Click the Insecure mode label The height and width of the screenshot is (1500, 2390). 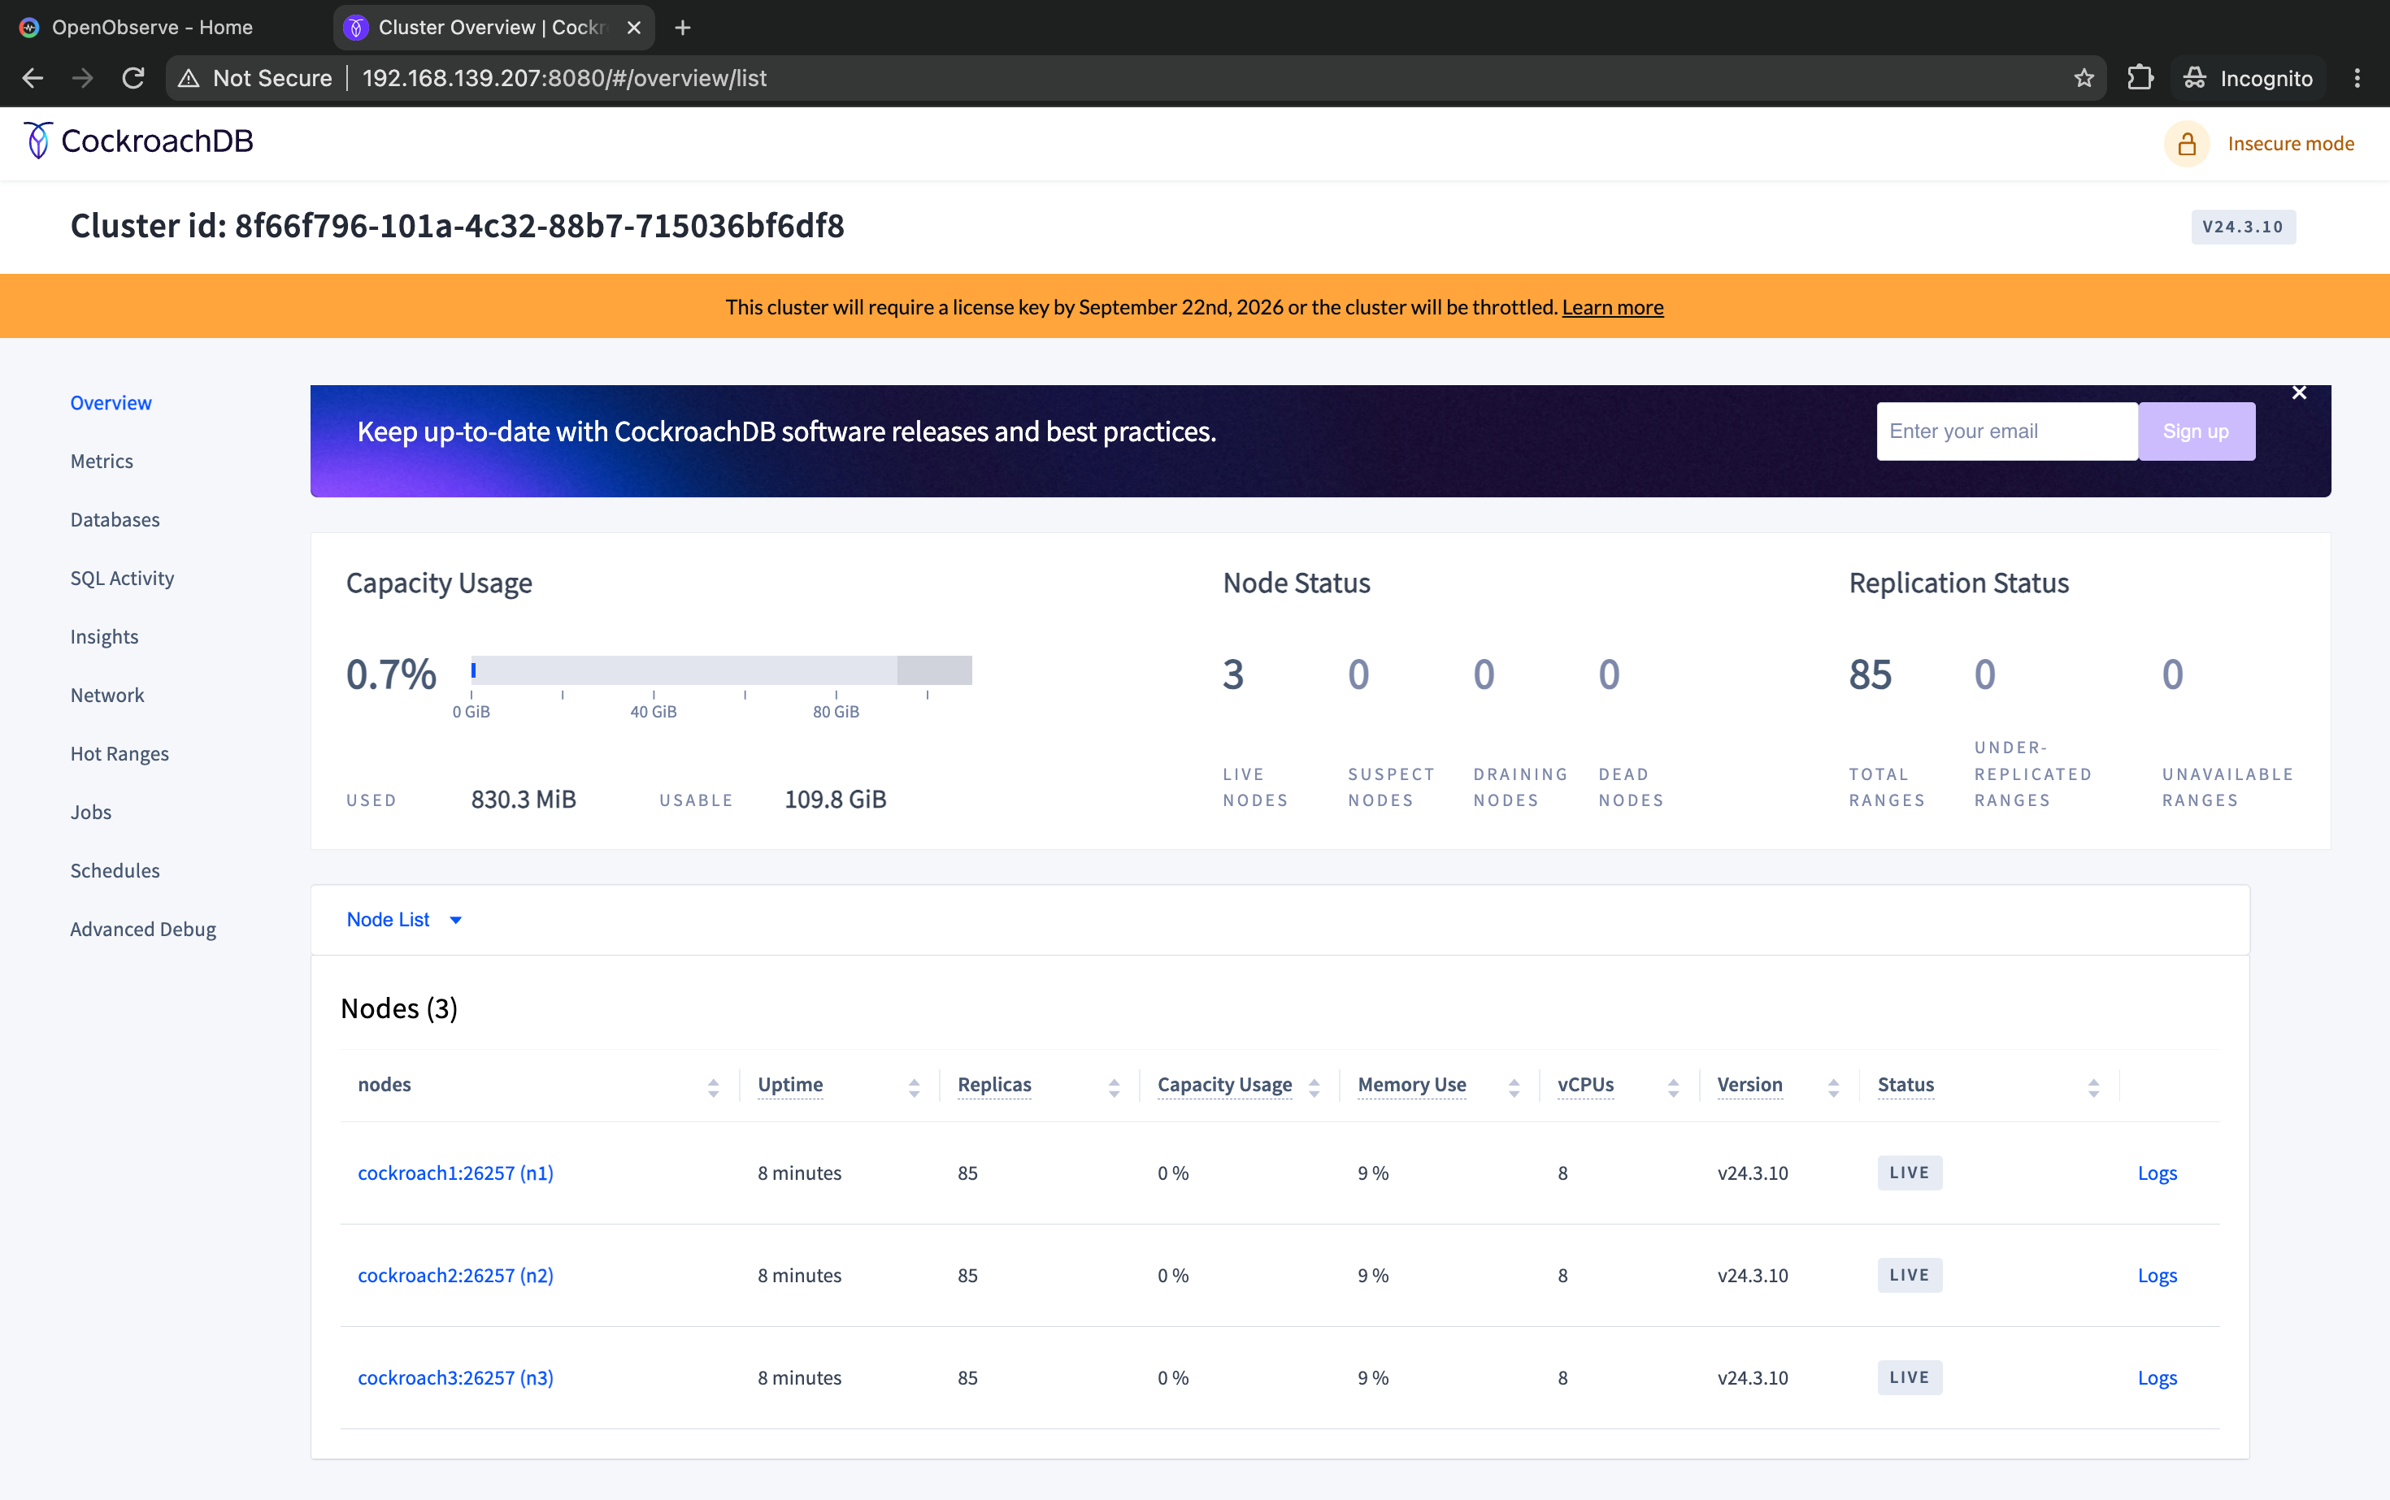tap(2291, 145)
